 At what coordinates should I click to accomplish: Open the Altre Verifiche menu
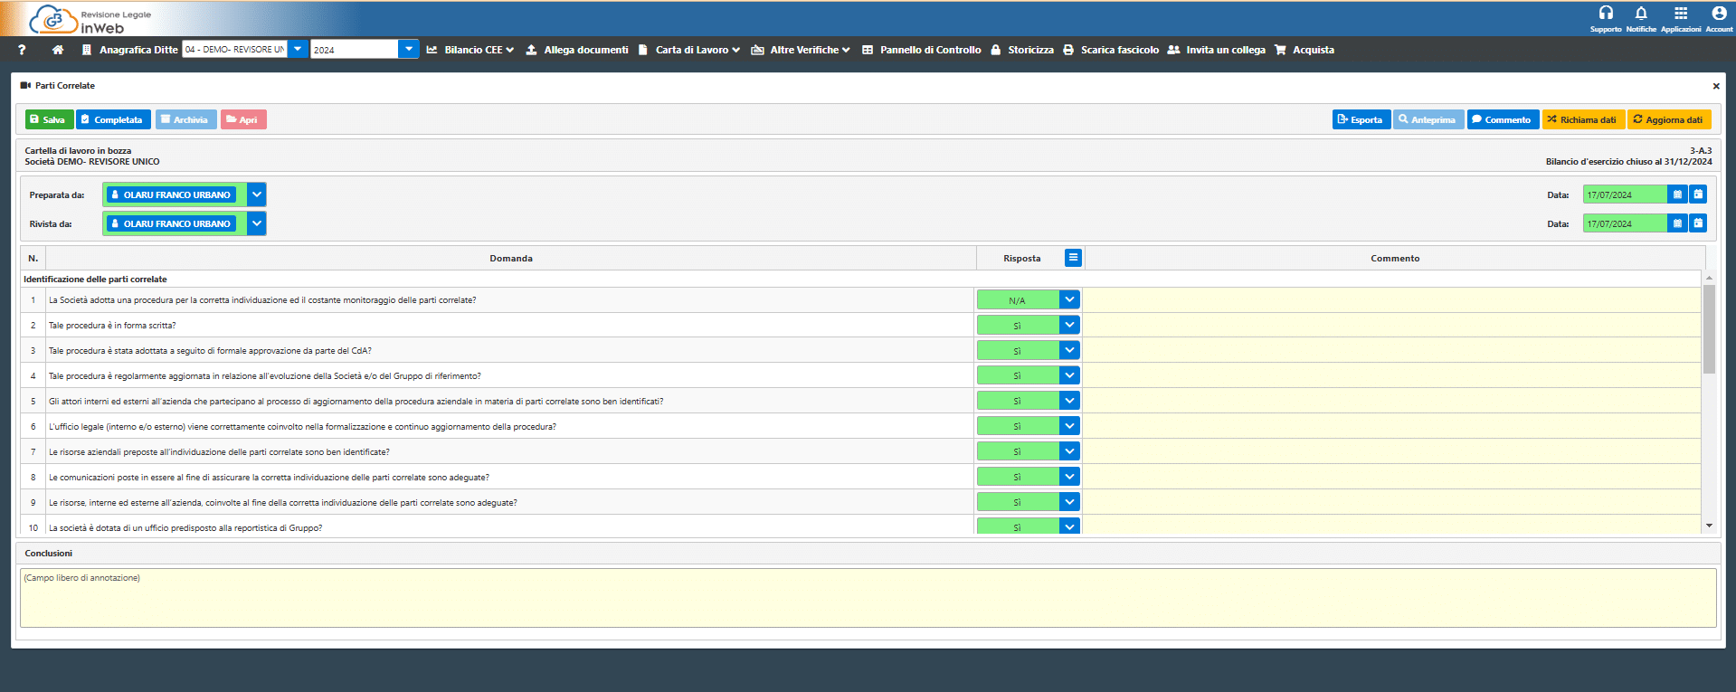point(801,50)
